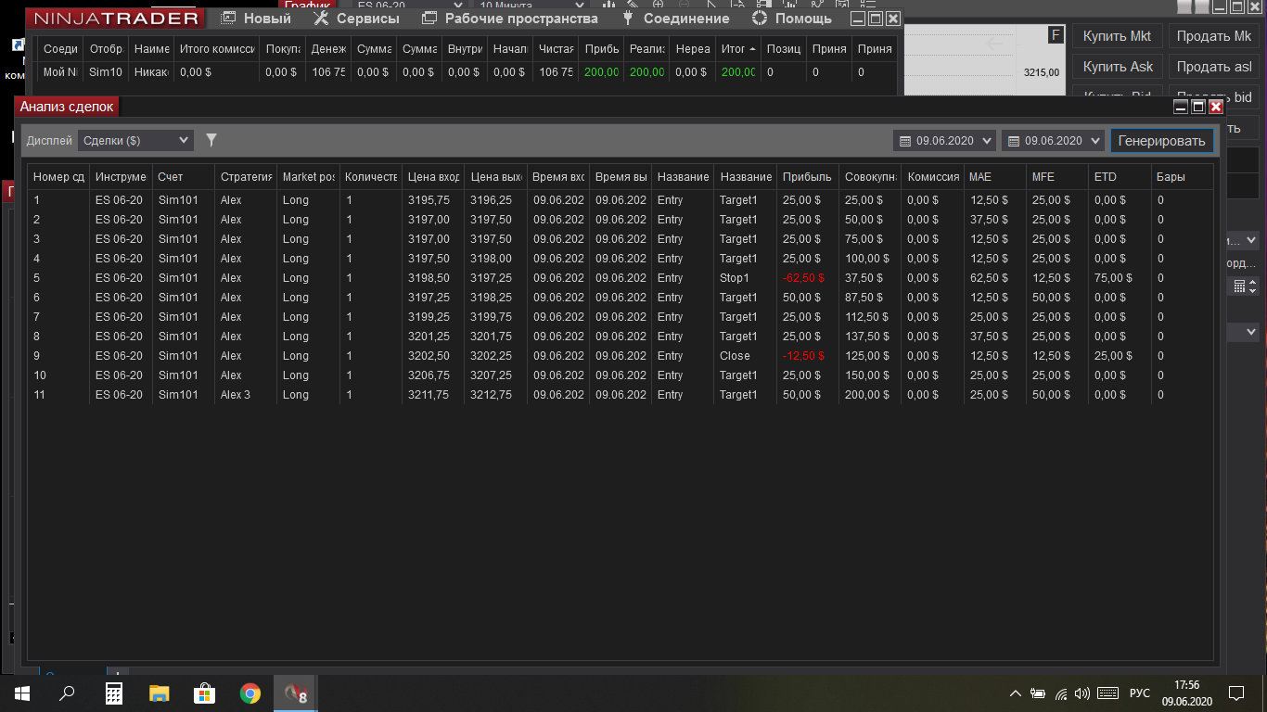Launch Calculator from the taskbar
Image resolution: width=1267 pixels, height=712 pixels.
point(114,693)
